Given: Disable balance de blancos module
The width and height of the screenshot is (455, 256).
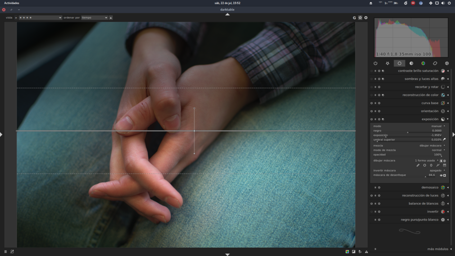Looking at the screenshot, I should (372, 204).
